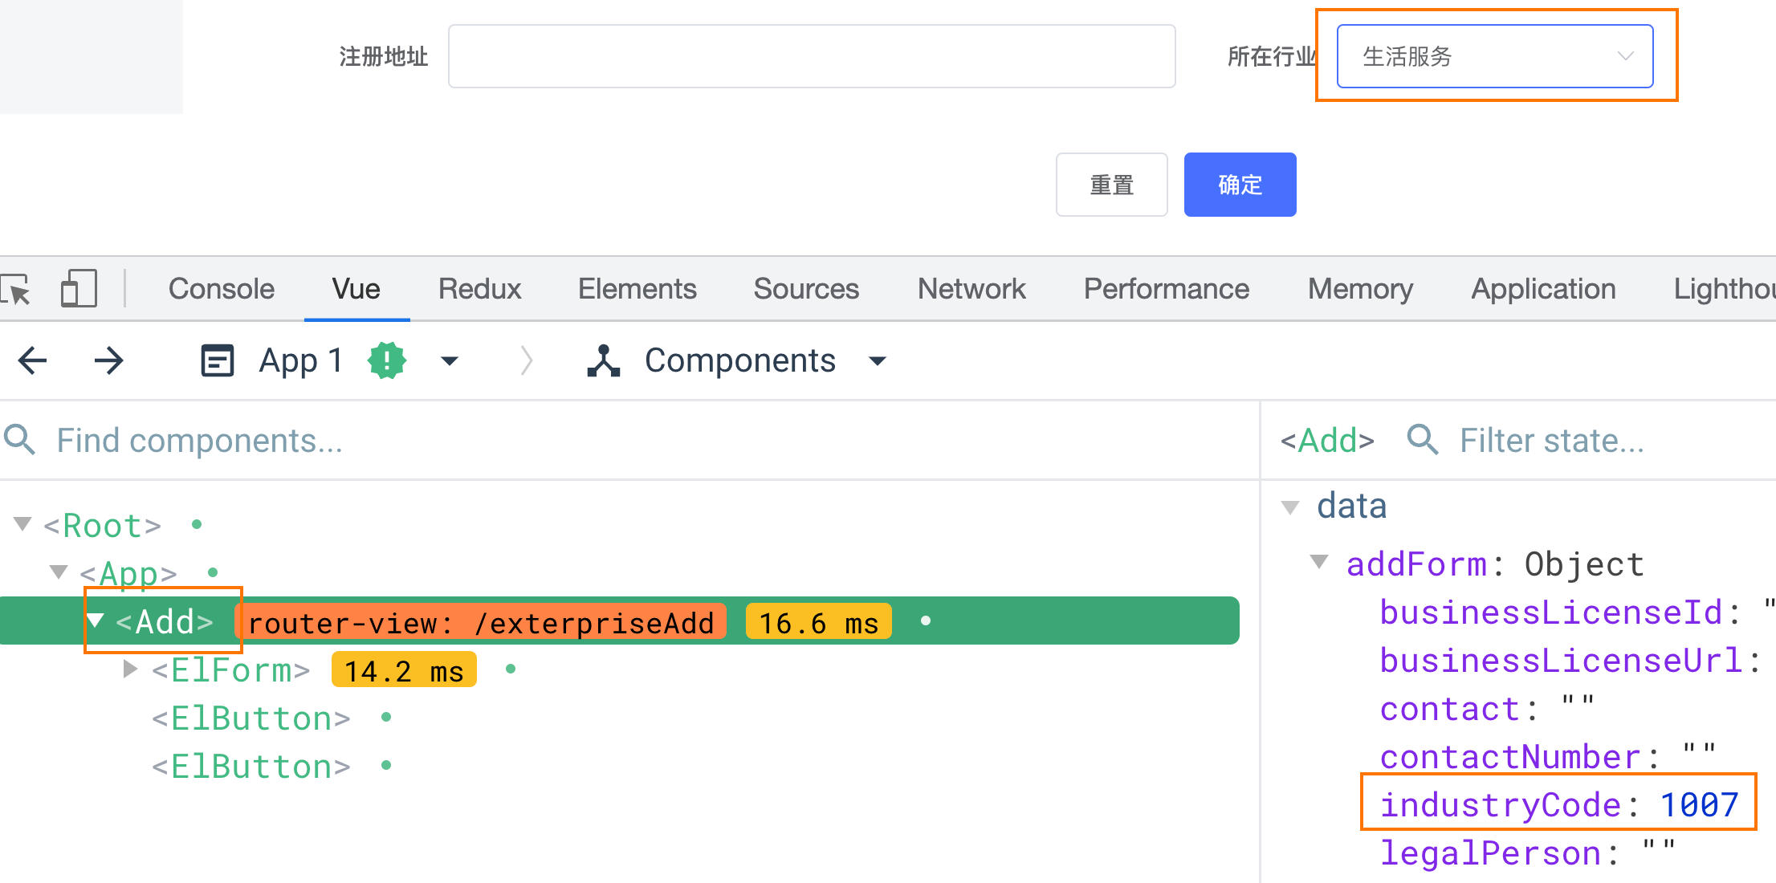This screenshot has height=883, width=1776.
Task: Click the industryCode value 1007
Action: click(1699, 804)
